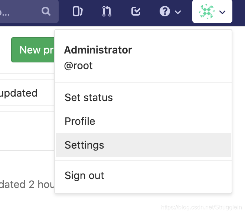Choose Set status from user menu

tap(143, 97)
